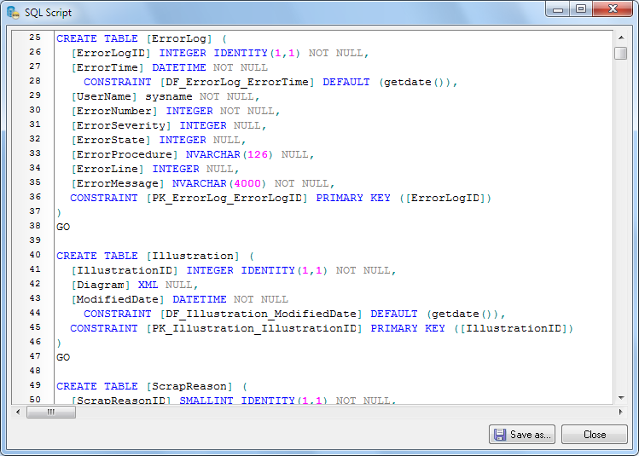Click the vertical scrollbar down arrow
The image size is (639, 456).
click(620, 397)
